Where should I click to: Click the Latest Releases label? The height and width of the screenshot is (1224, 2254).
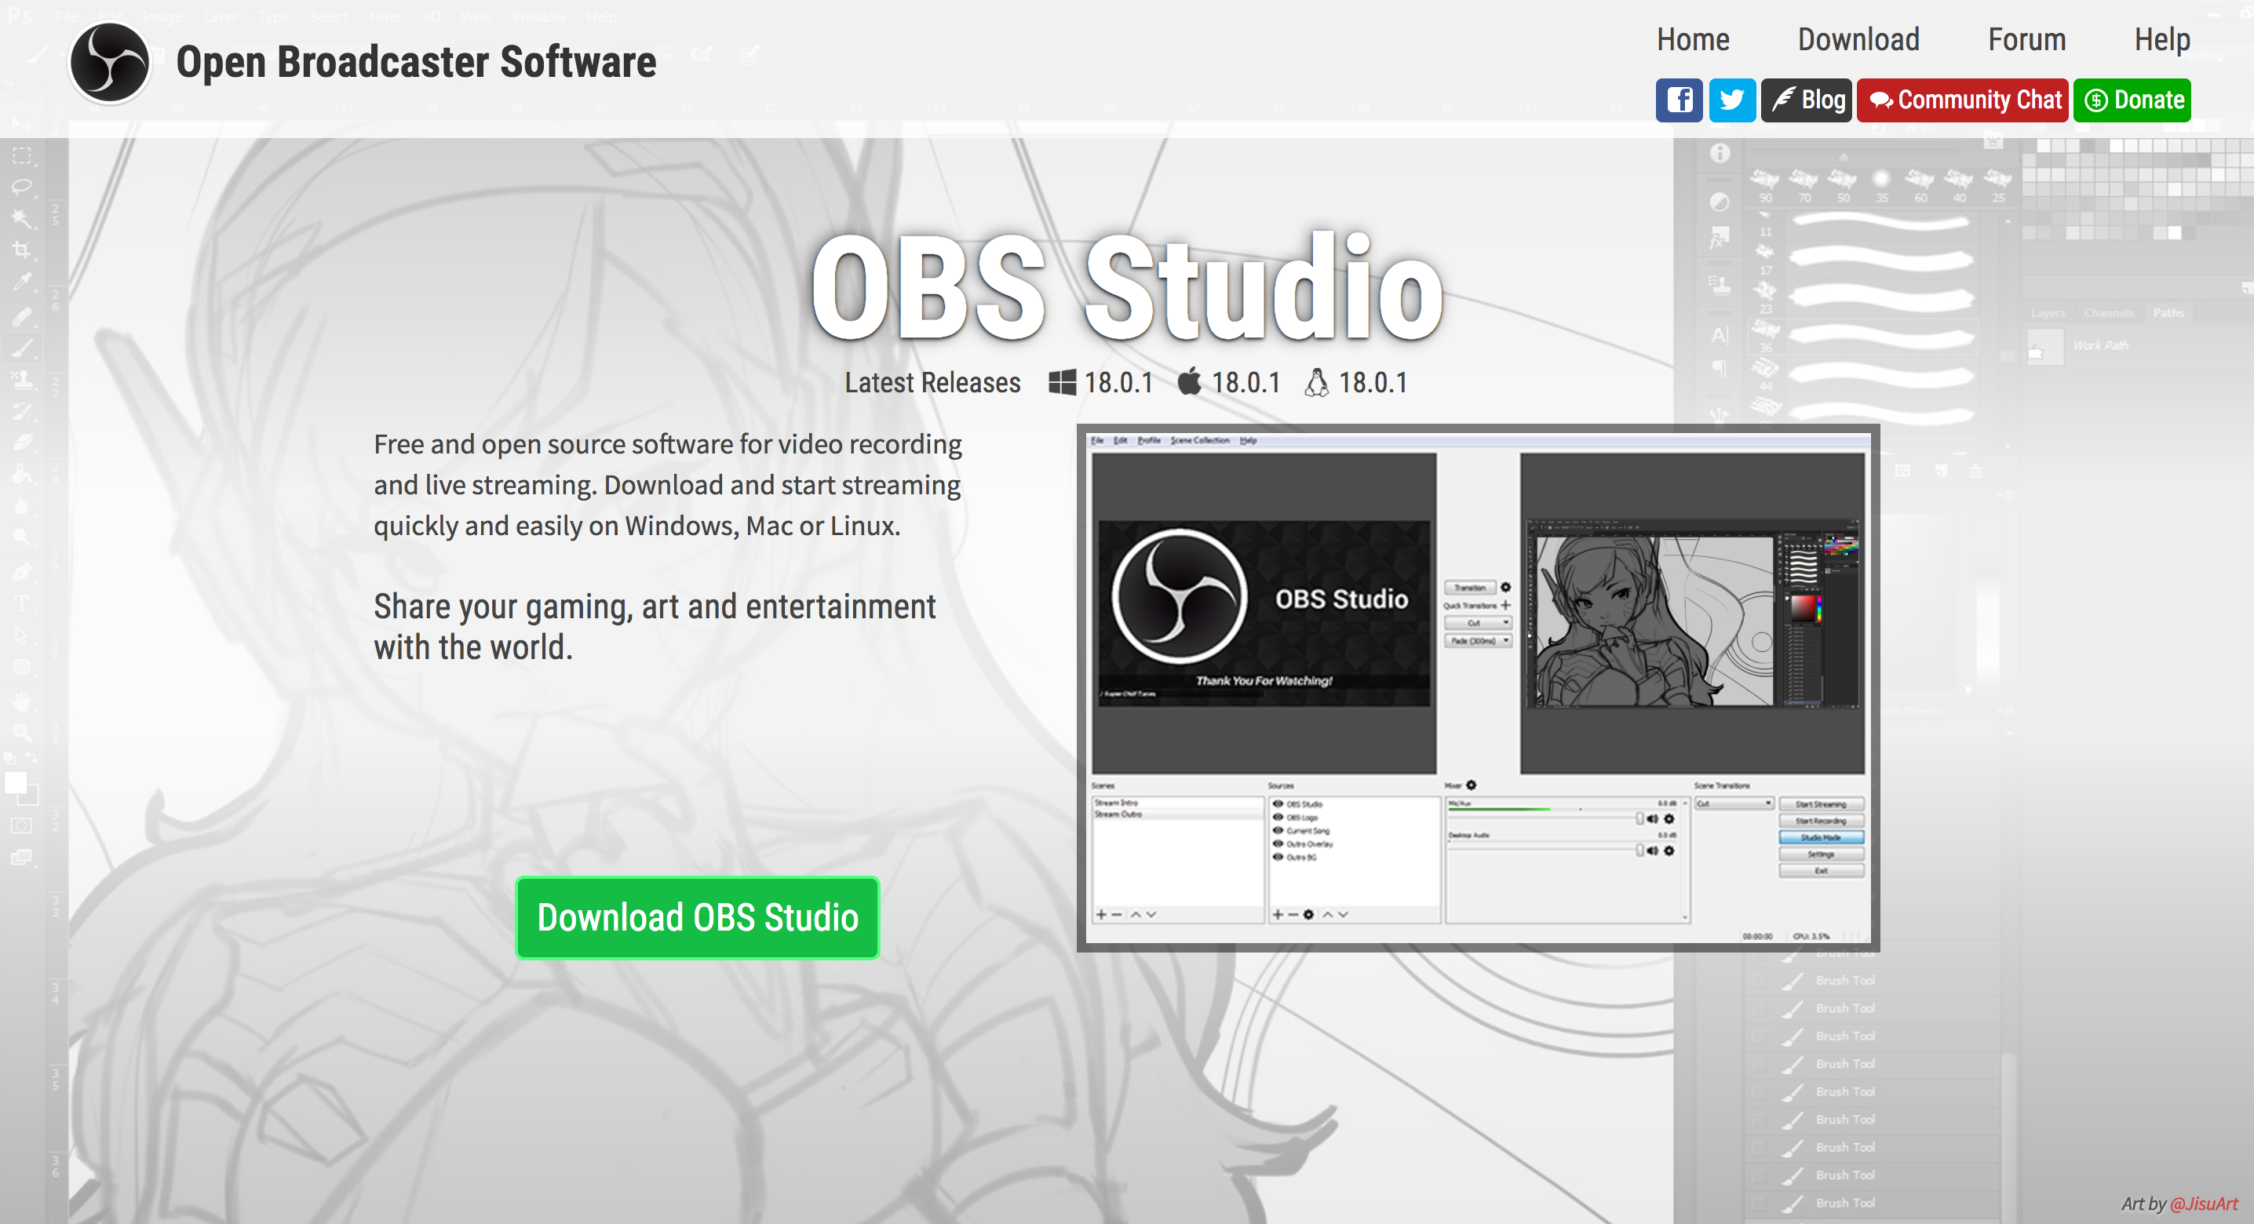pyautogui.click(x=932, y=382)
